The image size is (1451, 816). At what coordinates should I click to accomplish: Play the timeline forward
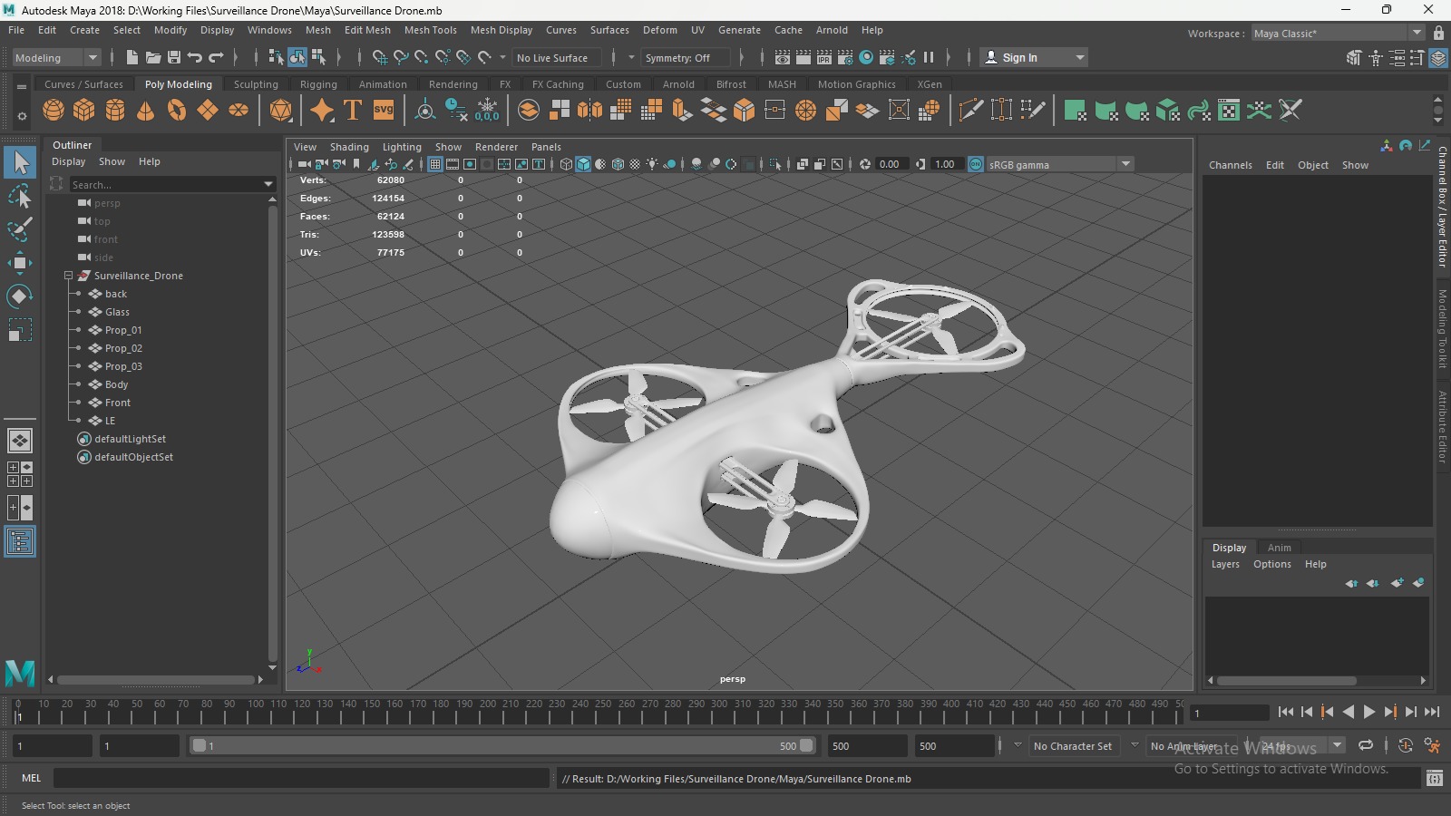(x=1369, y=712)
